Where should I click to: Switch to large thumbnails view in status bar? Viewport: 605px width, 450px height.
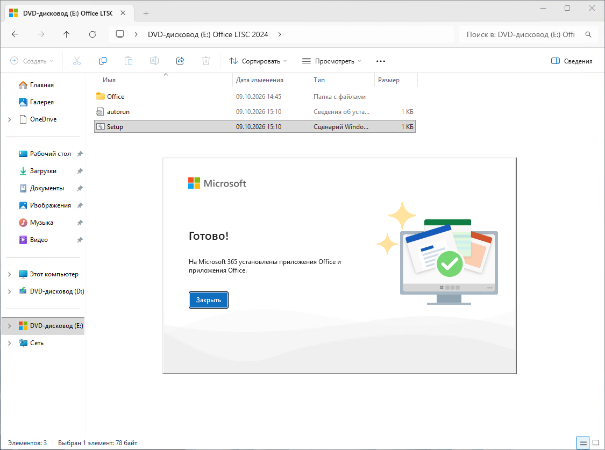(x=596, y=443)
